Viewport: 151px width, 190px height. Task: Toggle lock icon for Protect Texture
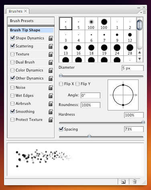[51, 120]
